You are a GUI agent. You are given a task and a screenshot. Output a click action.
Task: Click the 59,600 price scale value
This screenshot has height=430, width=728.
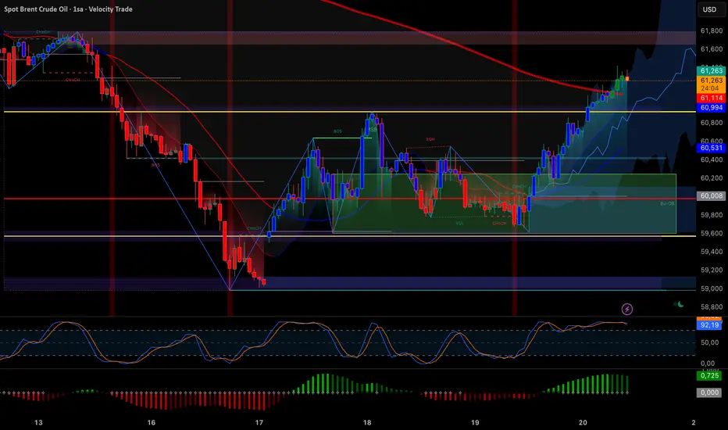712,233
